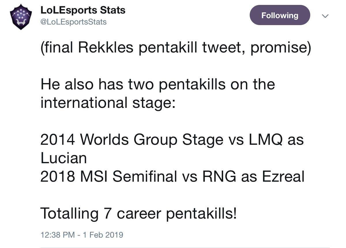Click the "1 Feb 2019" date

tap(103, 235)
